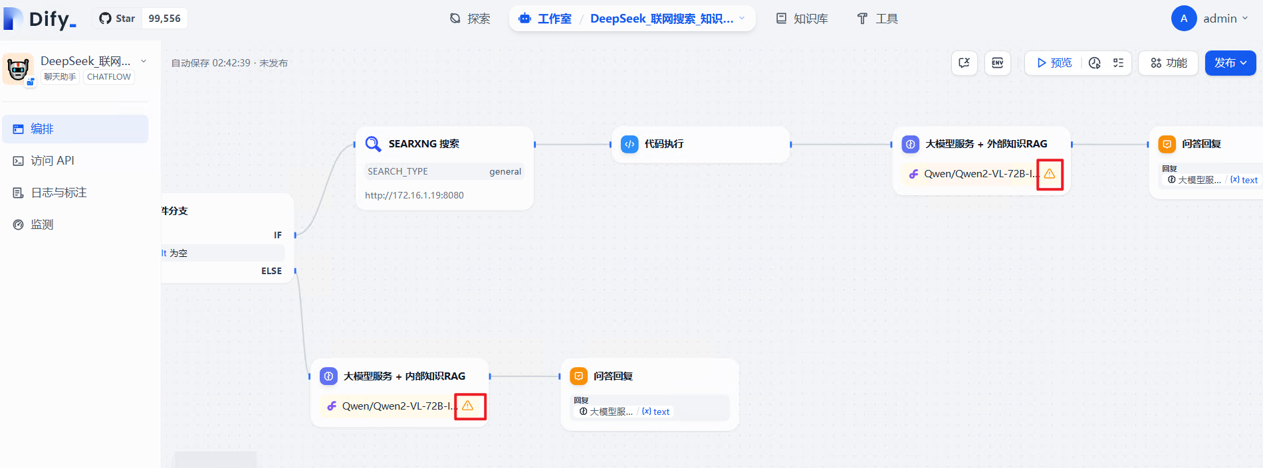Click the 聊天助手 tag under app name
The width and height of the screenshot is (1263, 468).
click(60, 77)
